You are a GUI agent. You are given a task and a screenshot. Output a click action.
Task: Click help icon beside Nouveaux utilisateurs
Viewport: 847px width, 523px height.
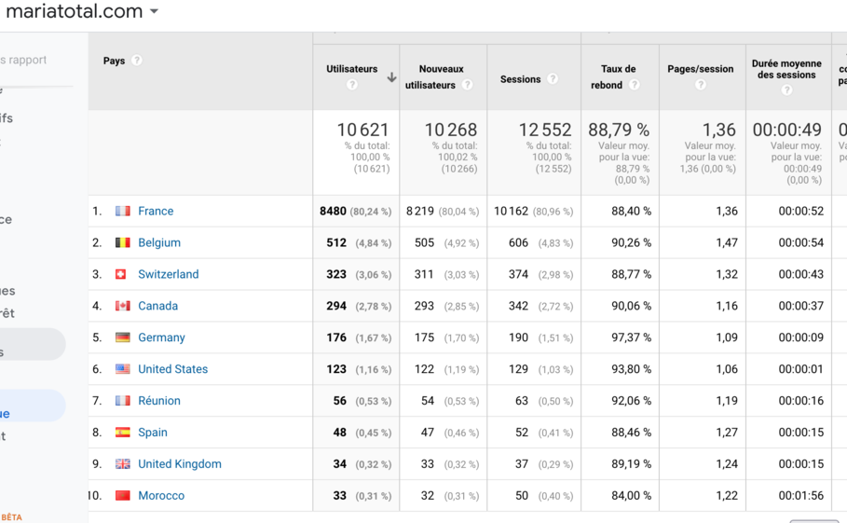pyautogui.click(x=467, y=85)
